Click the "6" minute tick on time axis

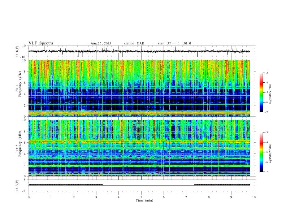tap(164, 197)
